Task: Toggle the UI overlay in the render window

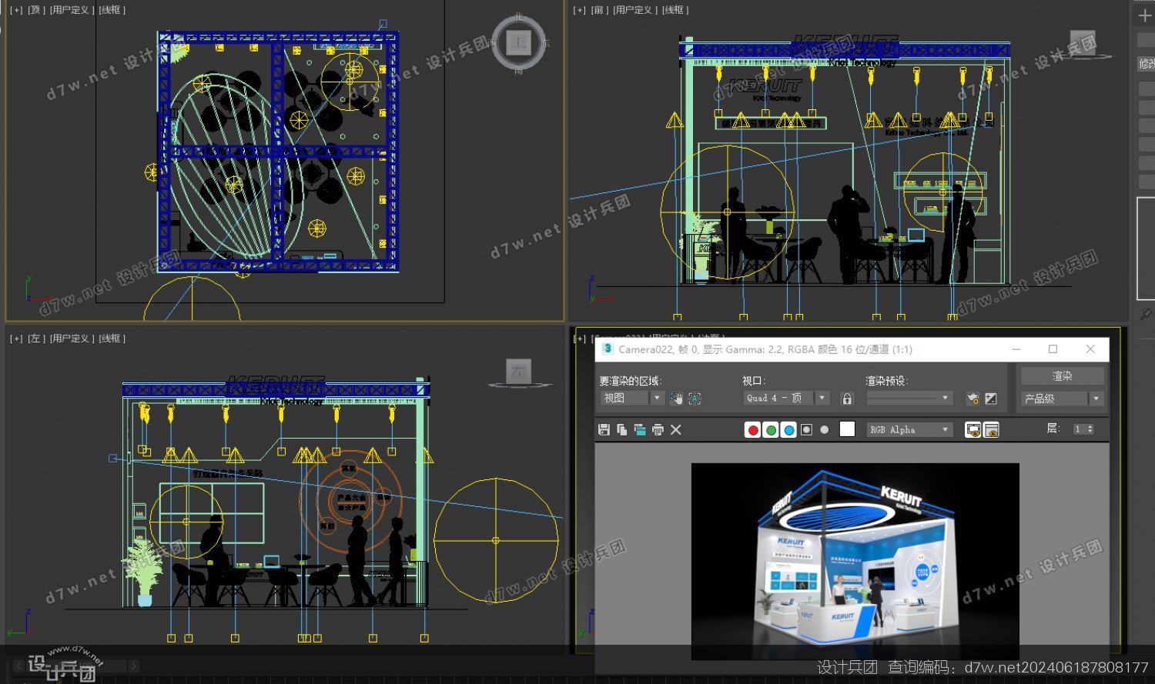Action: pyautogui.click(x=973, y=430)
